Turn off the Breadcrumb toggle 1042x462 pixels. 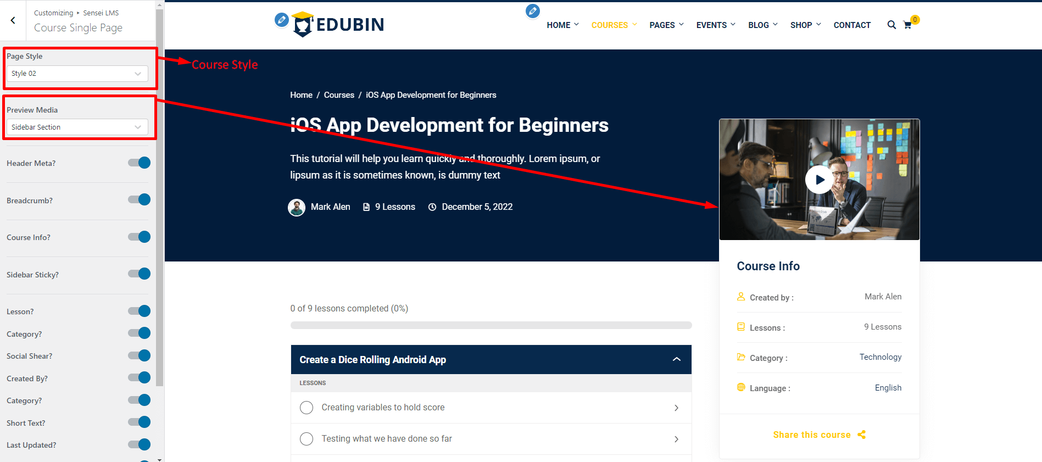pyautogui.click(x=139, y=199)
